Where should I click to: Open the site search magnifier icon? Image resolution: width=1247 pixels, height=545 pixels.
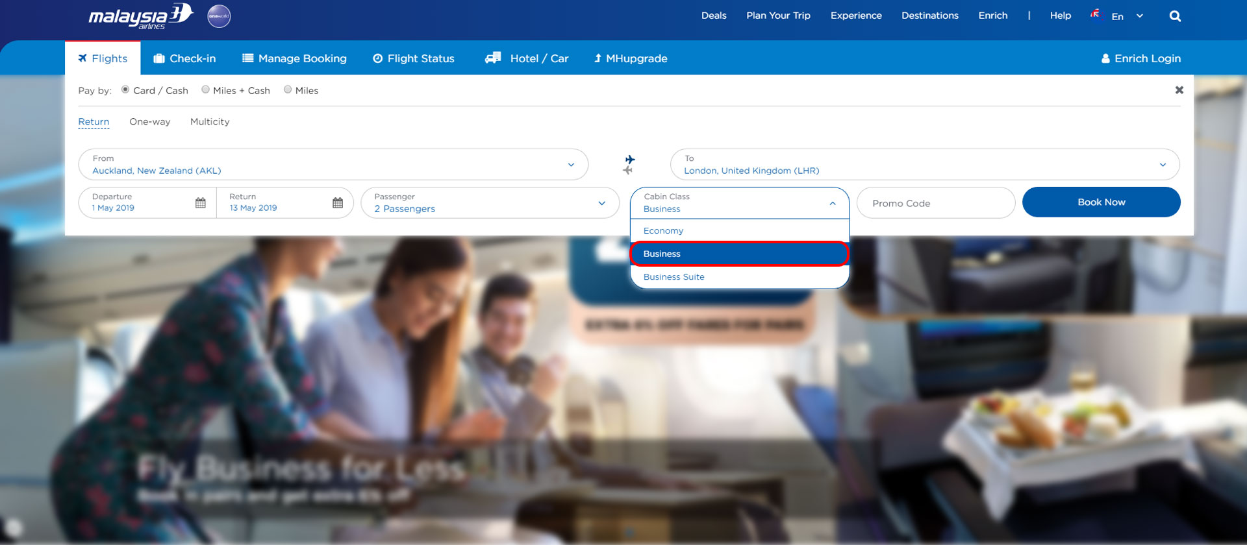(x=1175, y=16)
